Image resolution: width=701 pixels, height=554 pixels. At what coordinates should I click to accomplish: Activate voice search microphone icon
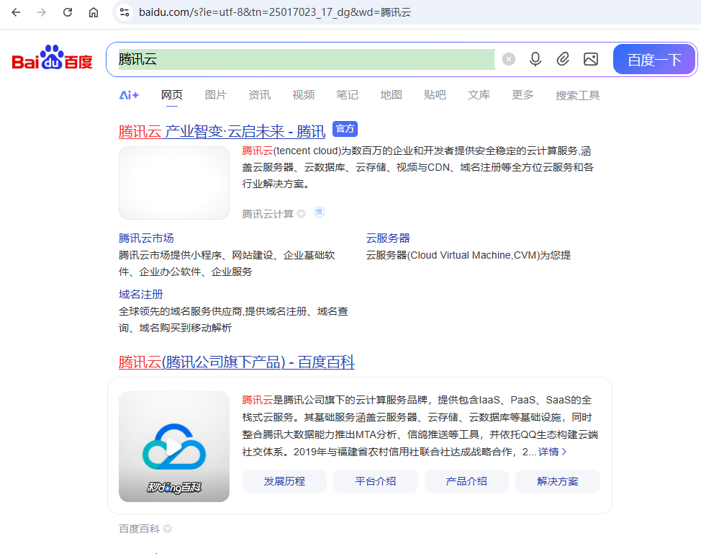click(535, 59)
